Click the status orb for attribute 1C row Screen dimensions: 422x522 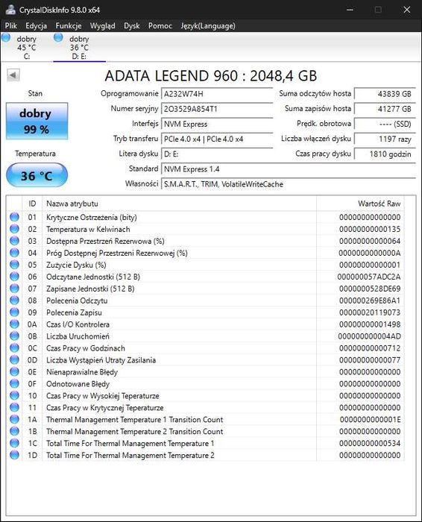(14, 443)
